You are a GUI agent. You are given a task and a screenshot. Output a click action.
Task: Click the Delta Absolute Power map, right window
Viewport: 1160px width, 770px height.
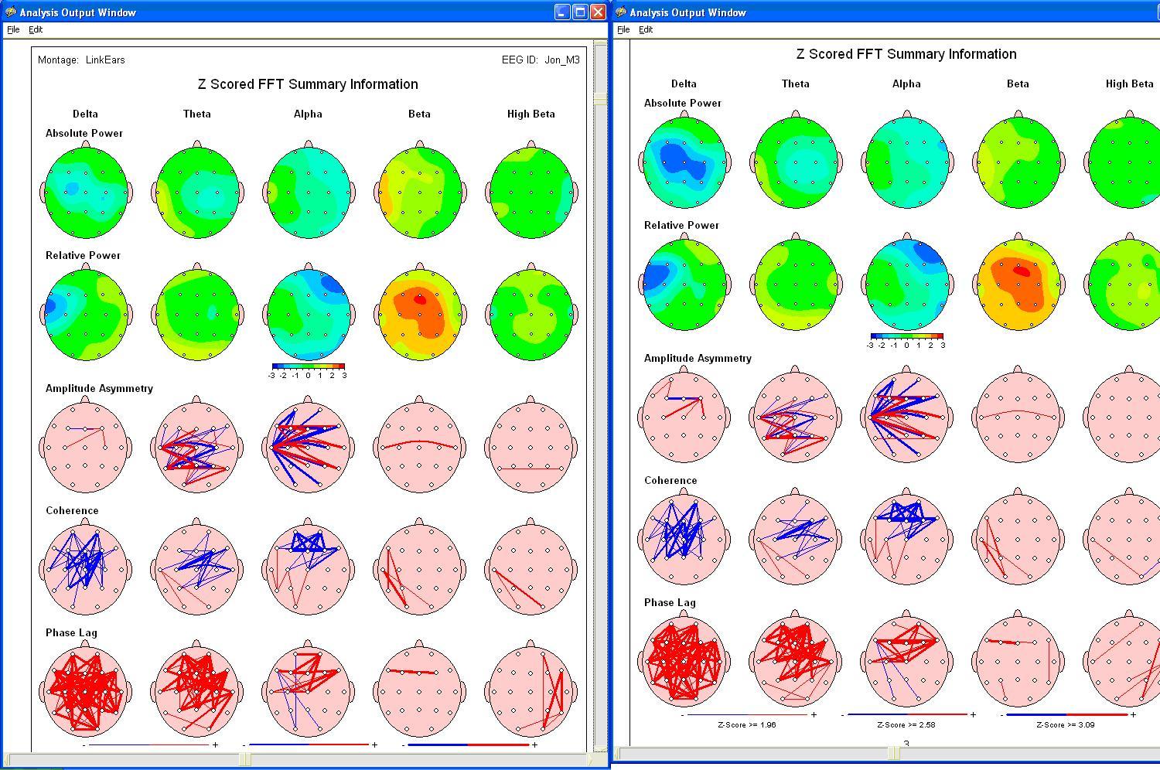[684, 161]
